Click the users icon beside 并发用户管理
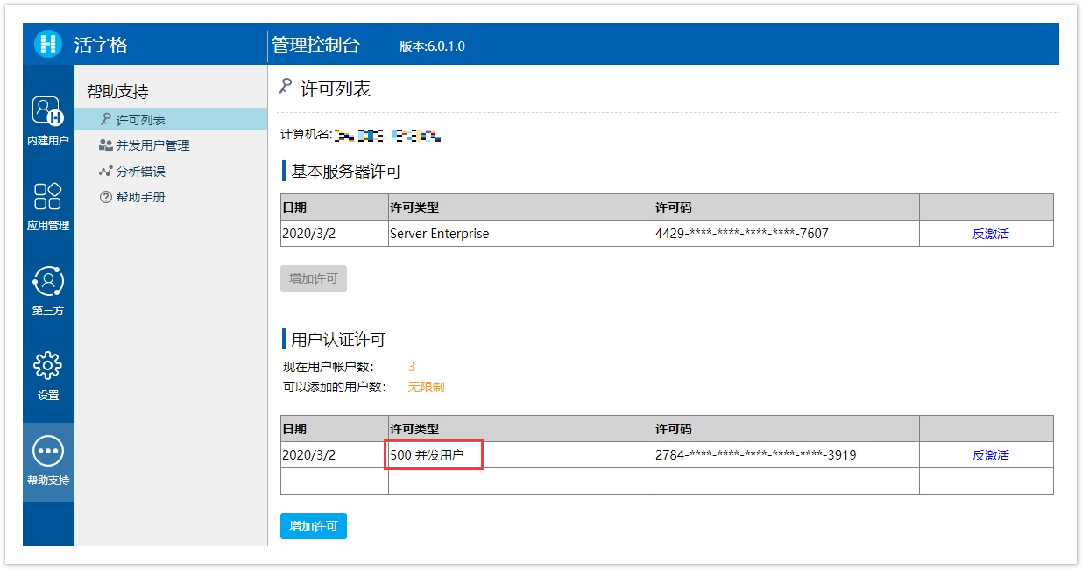This screenshot has width=1082, height=569. pyautogui.click(x=105, y=145)
